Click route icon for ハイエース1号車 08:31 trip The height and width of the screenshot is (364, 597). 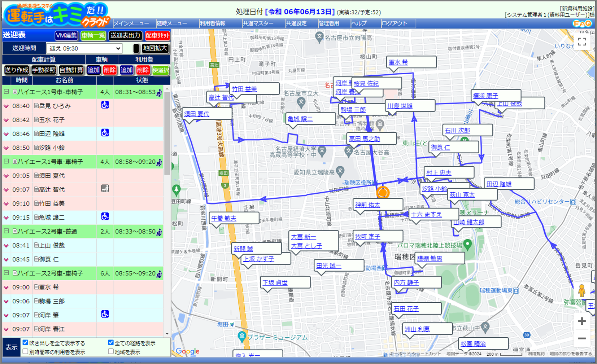point(159,93)
